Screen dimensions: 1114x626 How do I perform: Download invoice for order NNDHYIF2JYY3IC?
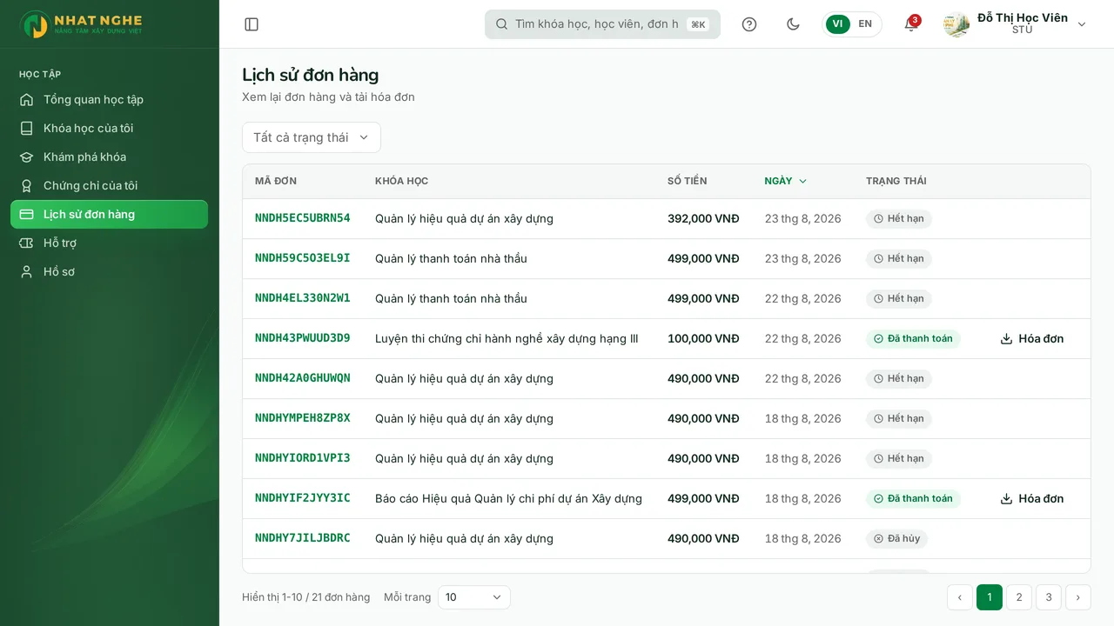point(1032,498)
